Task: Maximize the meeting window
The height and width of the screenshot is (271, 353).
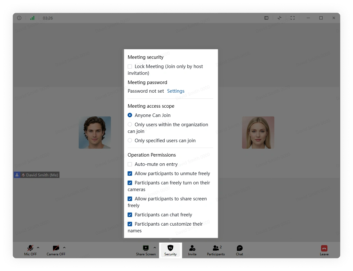Action: point(321,18)
